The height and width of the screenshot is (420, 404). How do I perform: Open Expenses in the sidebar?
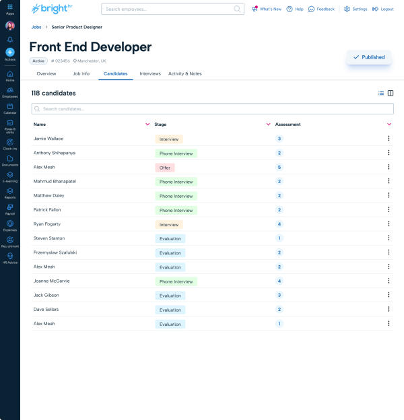[x=10, y=225]
